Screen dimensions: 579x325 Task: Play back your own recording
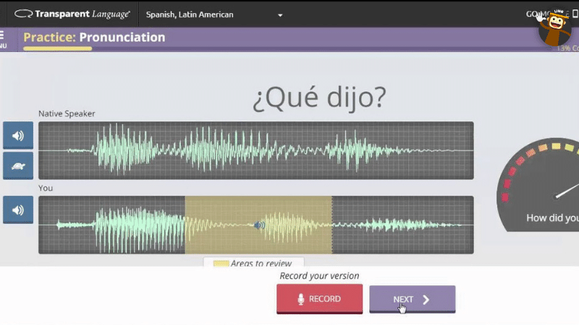click(x=18, y=210)
